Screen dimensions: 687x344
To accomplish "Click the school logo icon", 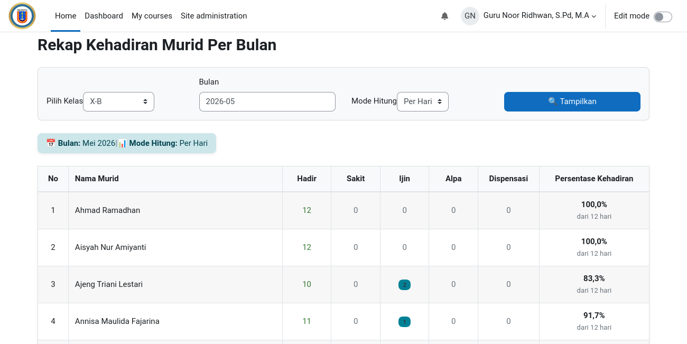I will pyautogui.click(x=22, y=16).
